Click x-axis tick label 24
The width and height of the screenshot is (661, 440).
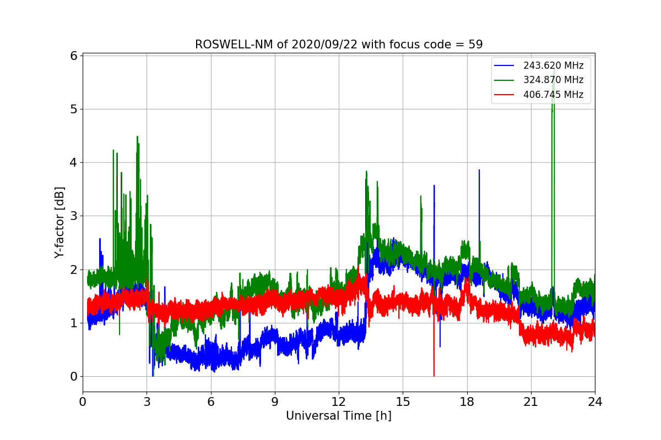pyautogui.click(x=595, y=402)
